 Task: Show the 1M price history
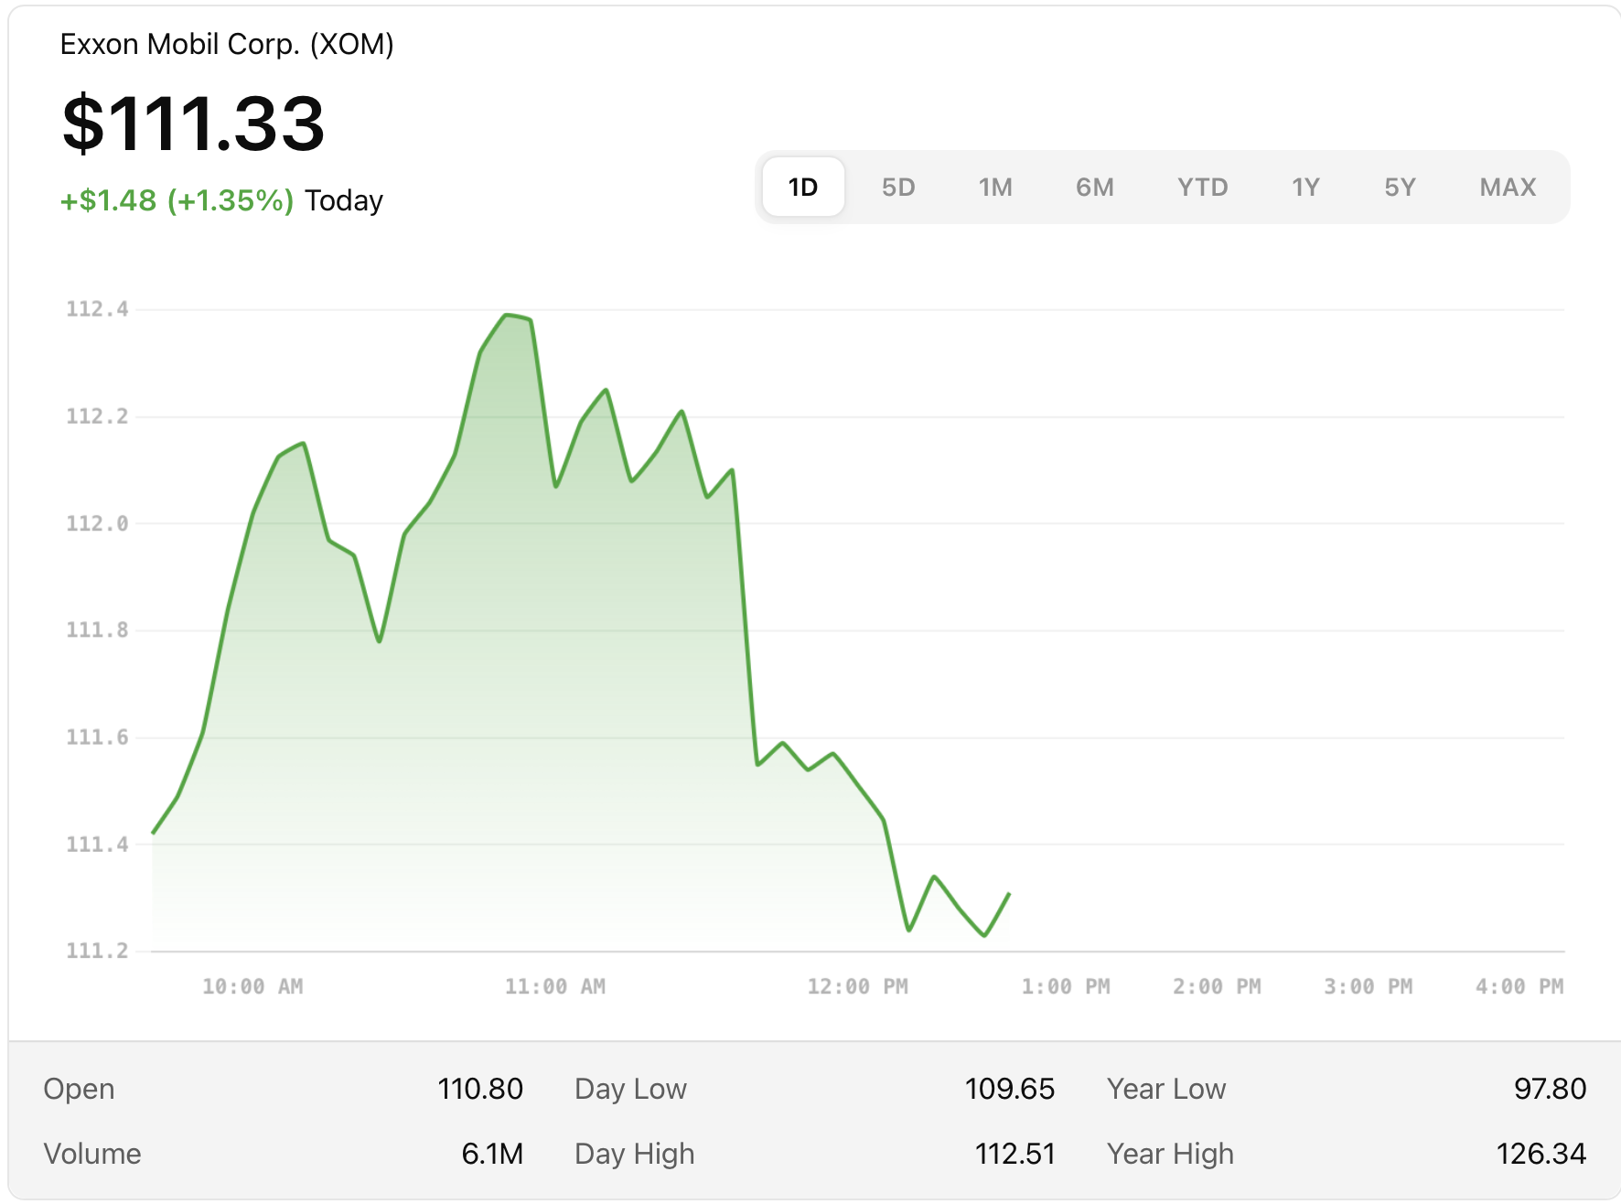(994, 188)
